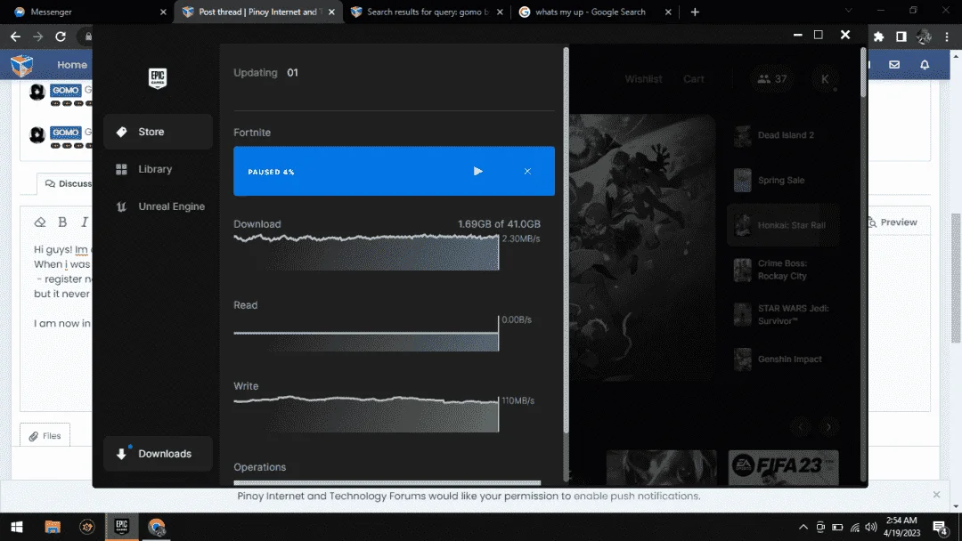The image size is (962, 541).
Task: Click the carousel previous arrow
Action: click(x=801, y=427)
